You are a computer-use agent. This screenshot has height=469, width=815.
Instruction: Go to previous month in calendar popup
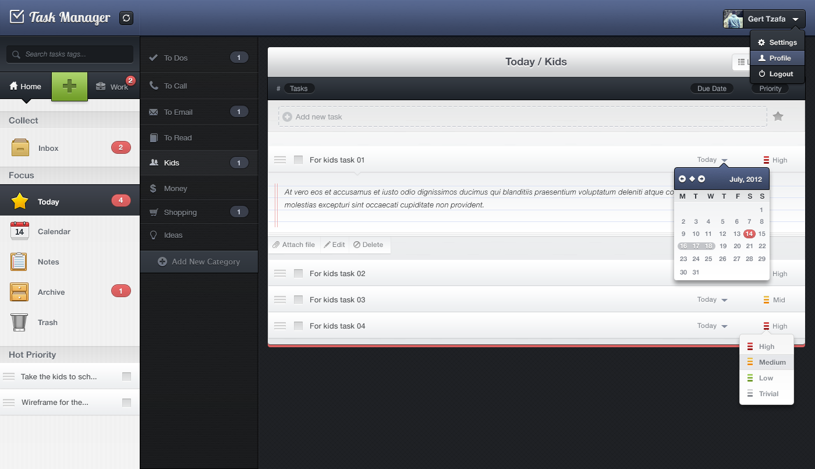coord(682,179)
